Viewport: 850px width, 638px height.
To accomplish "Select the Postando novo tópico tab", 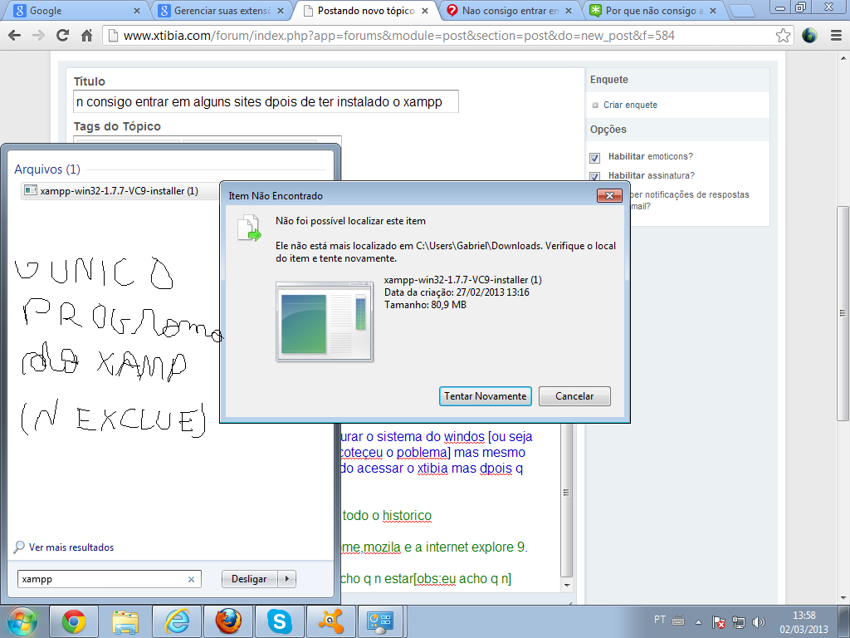I will point(365,10).
